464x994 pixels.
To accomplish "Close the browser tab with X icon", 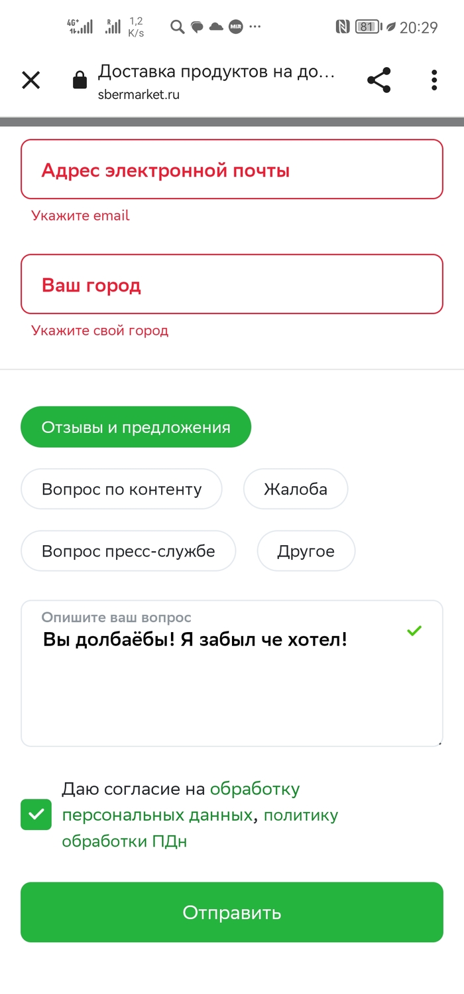I will (31, 80).
